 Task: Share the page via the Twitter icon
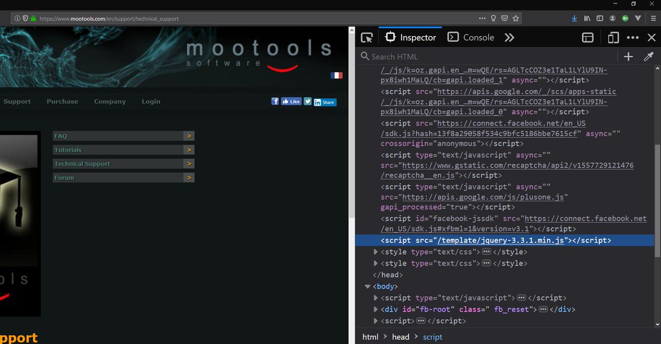point(307,101)
